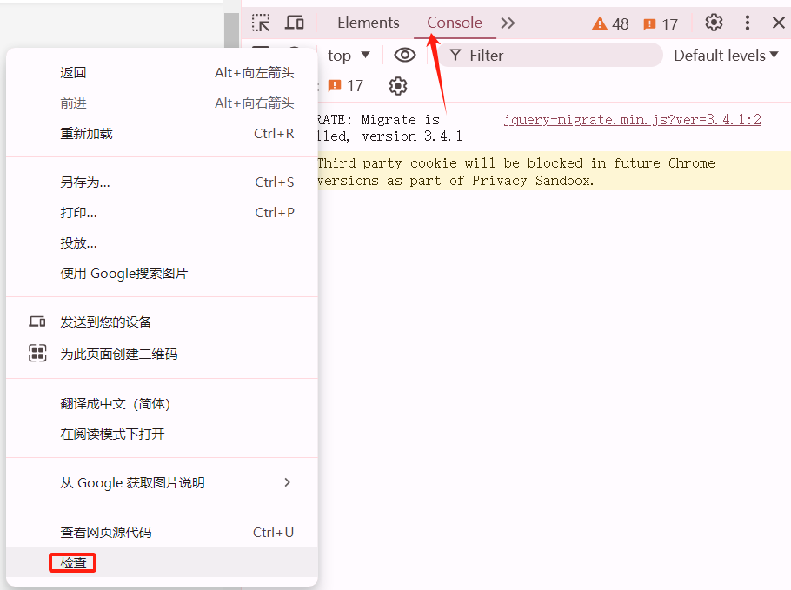The height and width of the screenshot is (590, 791).
Task: Select 检查 in the context menu
Action: 73,562
